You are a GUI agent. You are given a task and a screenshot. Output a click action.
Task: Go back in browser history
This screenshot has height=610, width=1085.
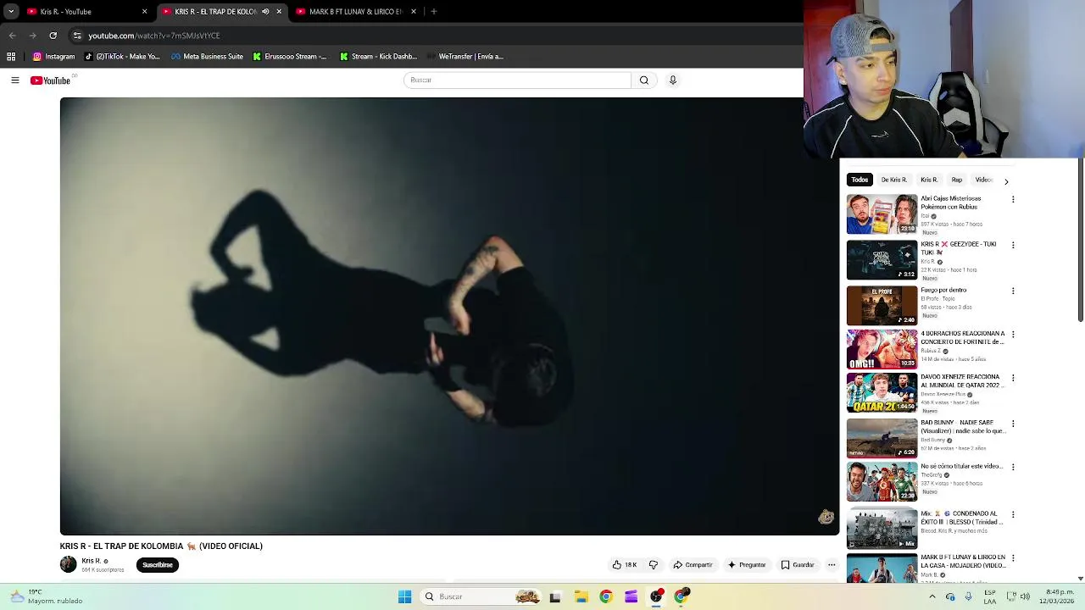(x=12, y=36)
